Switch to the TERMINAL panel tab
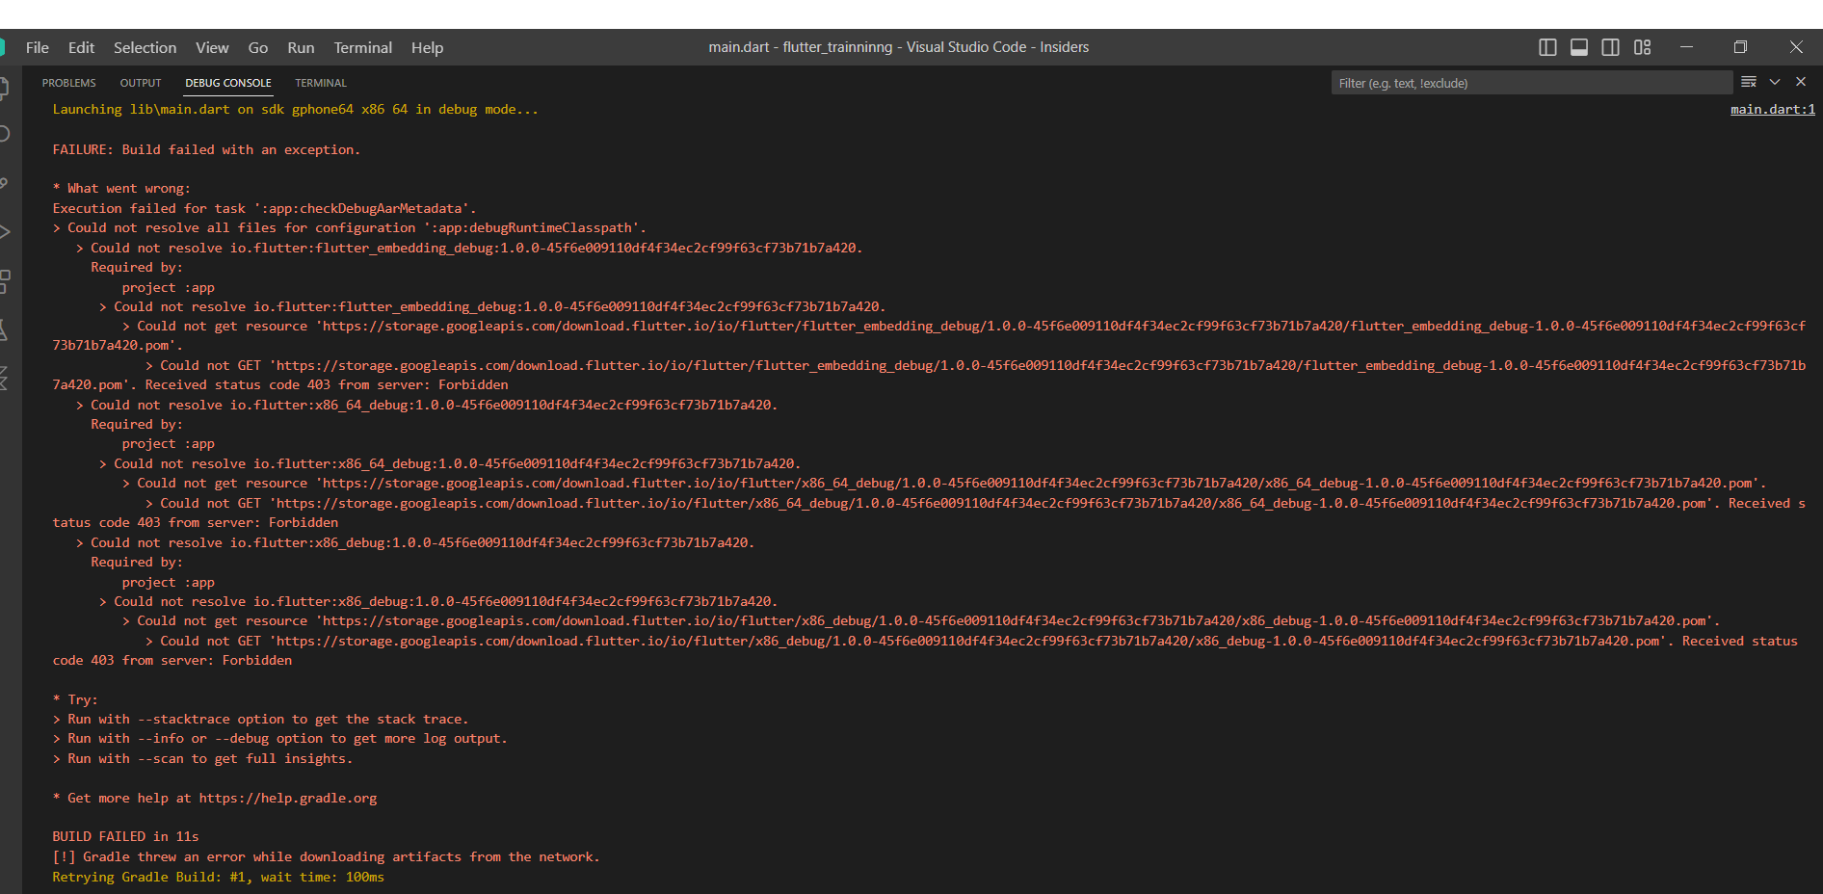 point(321,84)
